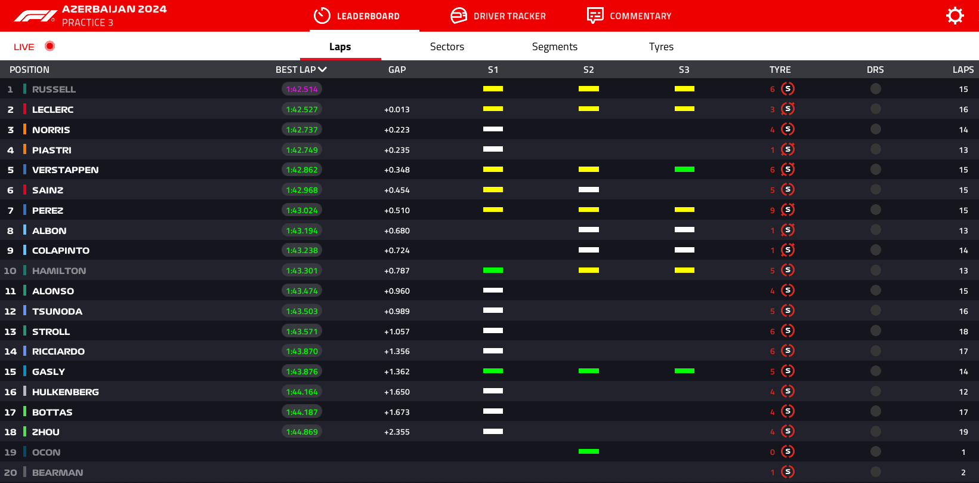Select the Laps sub-tab
This screenshot has width=979, height=483.
(340, 47)
